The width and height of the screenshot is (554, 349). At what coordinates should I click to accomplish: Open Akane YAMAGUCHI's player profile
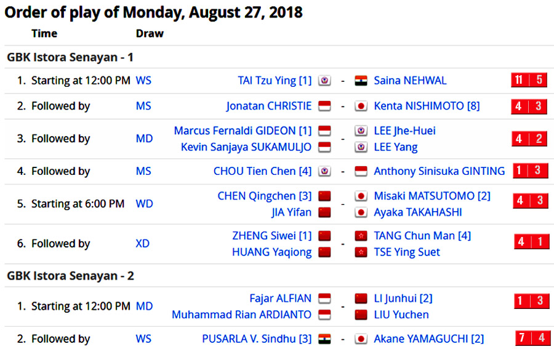[428, 339]
